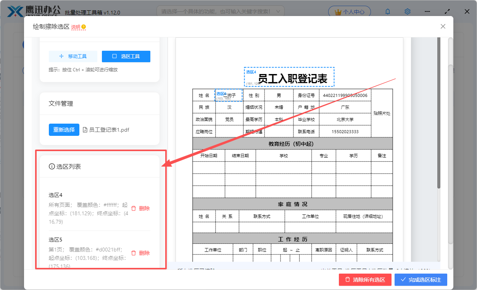
Task: Click the yellow question mark help icon
Action: [x=84, y=27]
